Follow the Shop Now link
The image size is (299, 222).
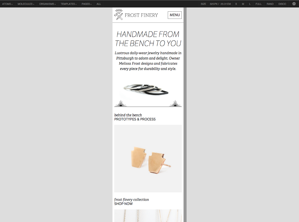coord(123,204)
